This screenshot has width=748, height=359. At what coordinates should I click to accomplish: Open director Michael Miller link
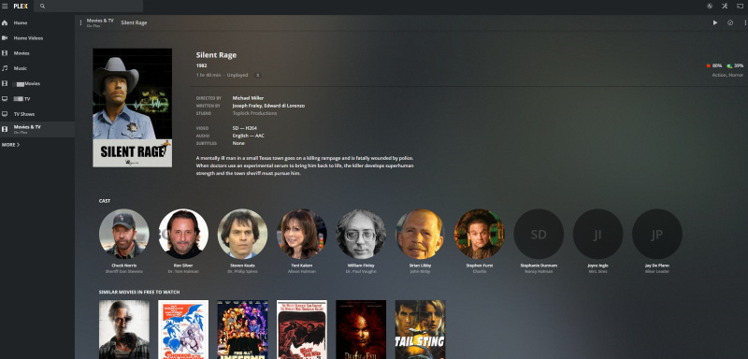pyautogui.click(x=248, y=98)
